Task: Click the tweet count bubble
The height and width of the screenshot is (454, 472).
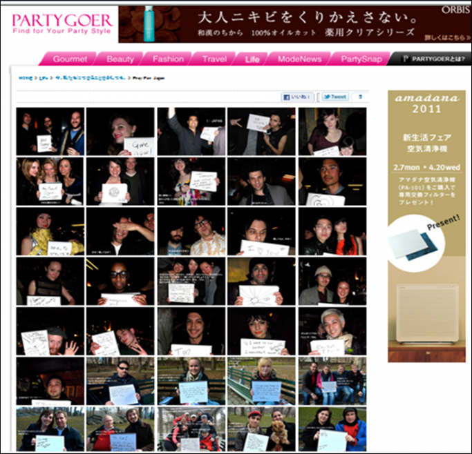Action: click(x=359, y=97)
